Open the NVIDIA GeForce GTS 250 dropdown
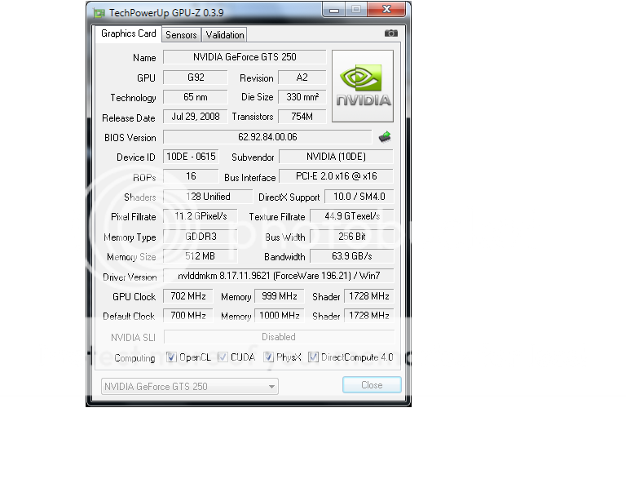Image resolution: width=626 pixels, height=501 pixels. [x=190, y=386]
